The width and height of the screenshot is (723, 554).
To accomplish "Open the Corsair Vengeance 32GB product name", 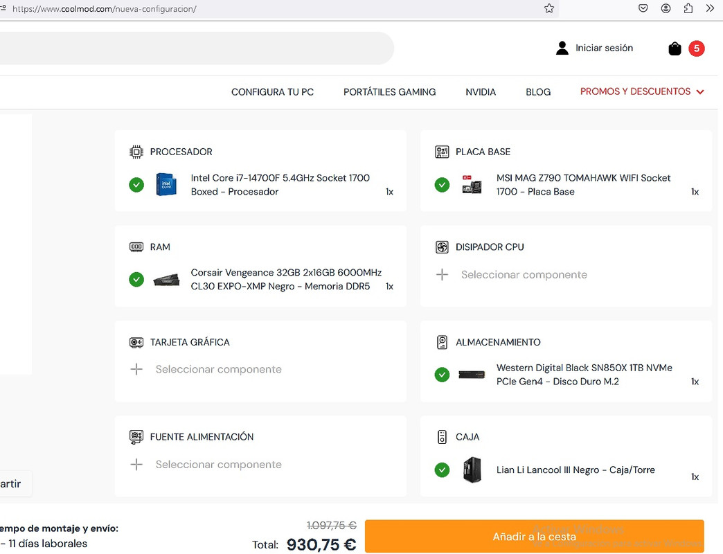I will click(286, 279).
